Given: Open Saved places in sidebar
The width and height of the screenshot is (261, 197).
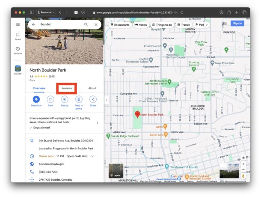Looking at the screenshot, I should point(18,36).
